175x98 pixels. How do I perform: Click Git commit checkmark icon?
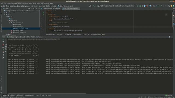pyautogui.click(x=159, y=6)
